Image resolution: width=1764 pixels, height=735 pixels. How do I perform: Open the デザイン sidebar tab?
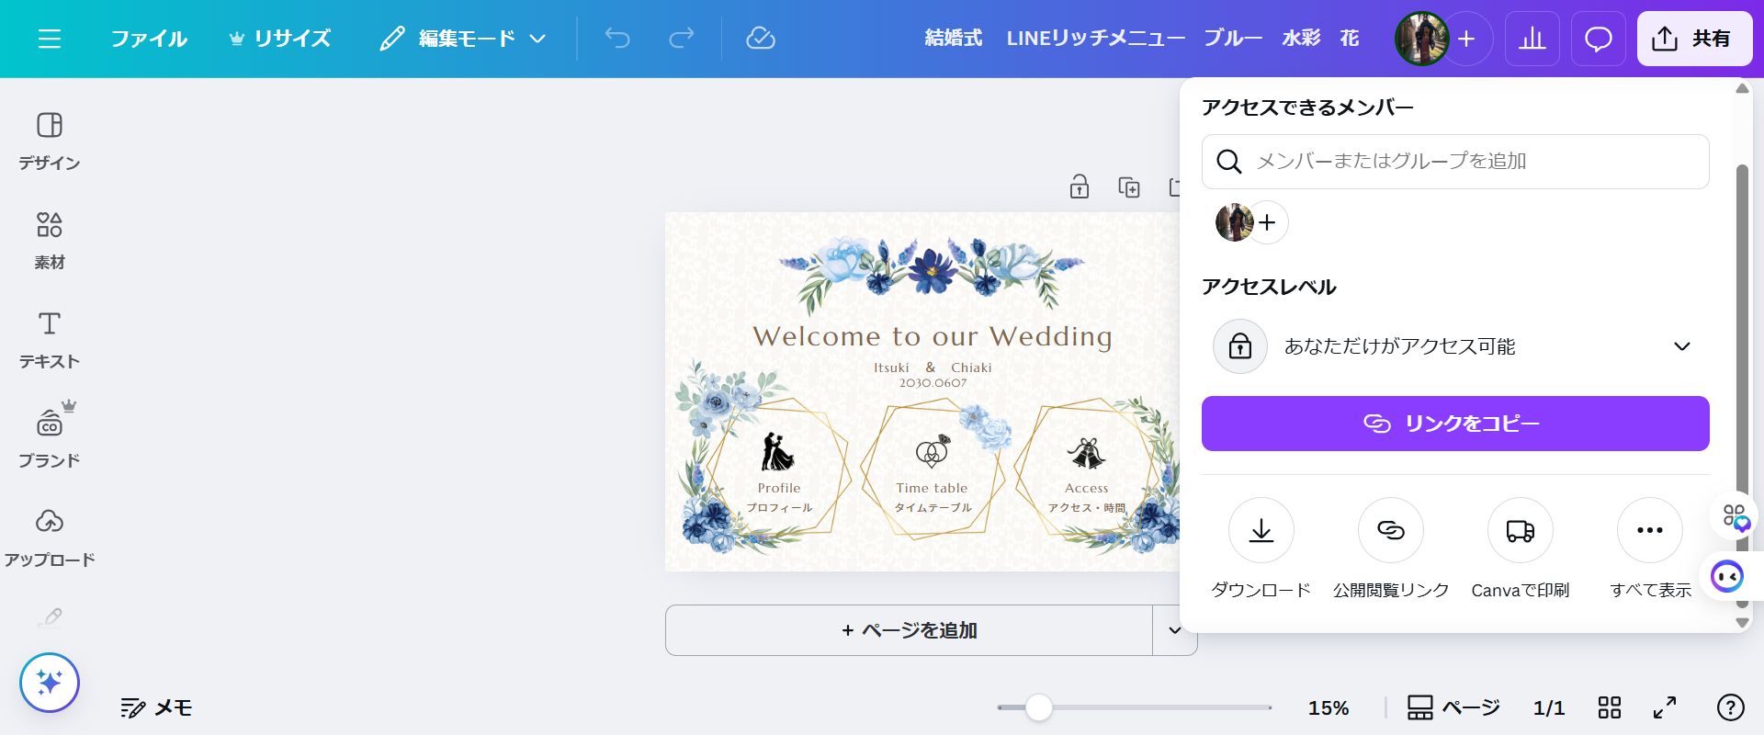(x=50, y=141)
